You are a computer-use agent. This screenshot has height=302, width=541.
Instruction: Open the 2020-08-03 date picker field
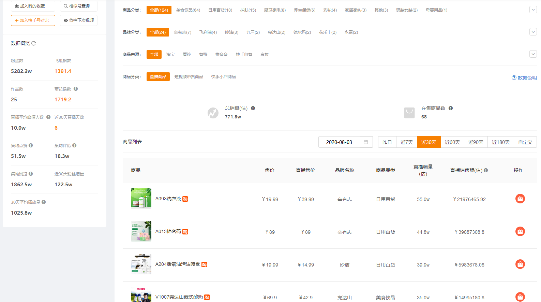[x=346, y=142]
